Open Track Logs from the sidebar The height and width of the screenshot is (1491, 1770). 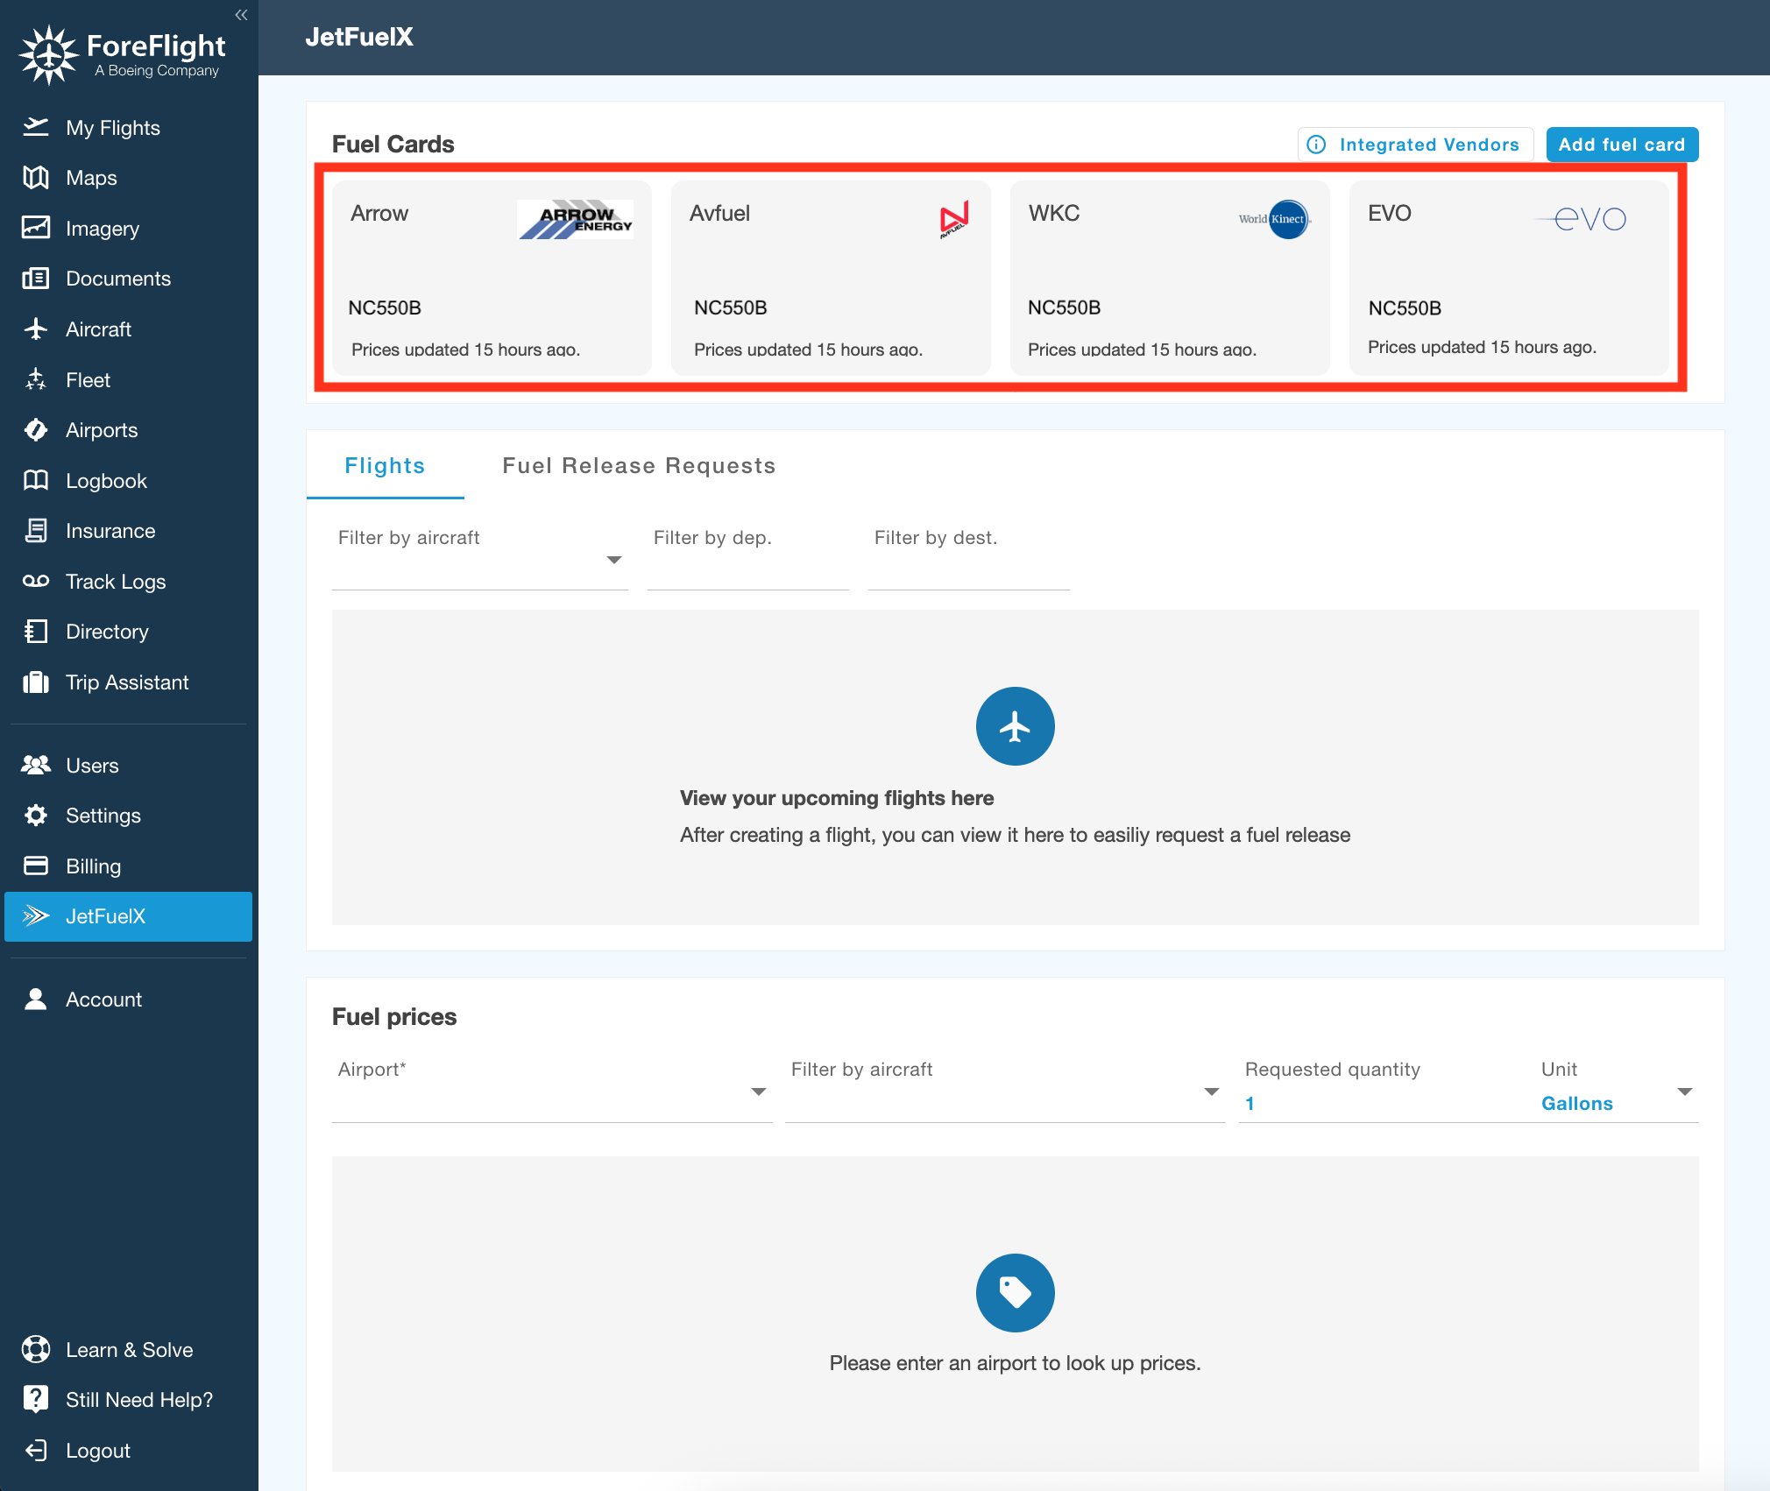pos(128,582)
